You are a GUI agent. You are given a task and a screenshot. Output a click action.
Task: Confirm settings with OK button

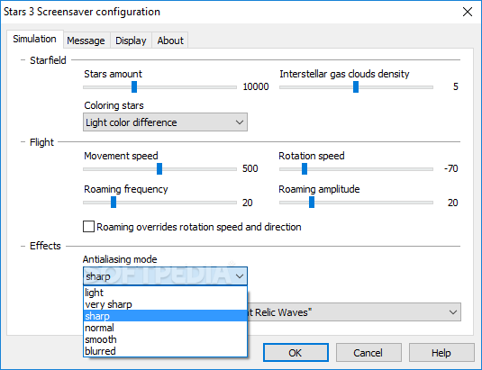coord(296,353)
